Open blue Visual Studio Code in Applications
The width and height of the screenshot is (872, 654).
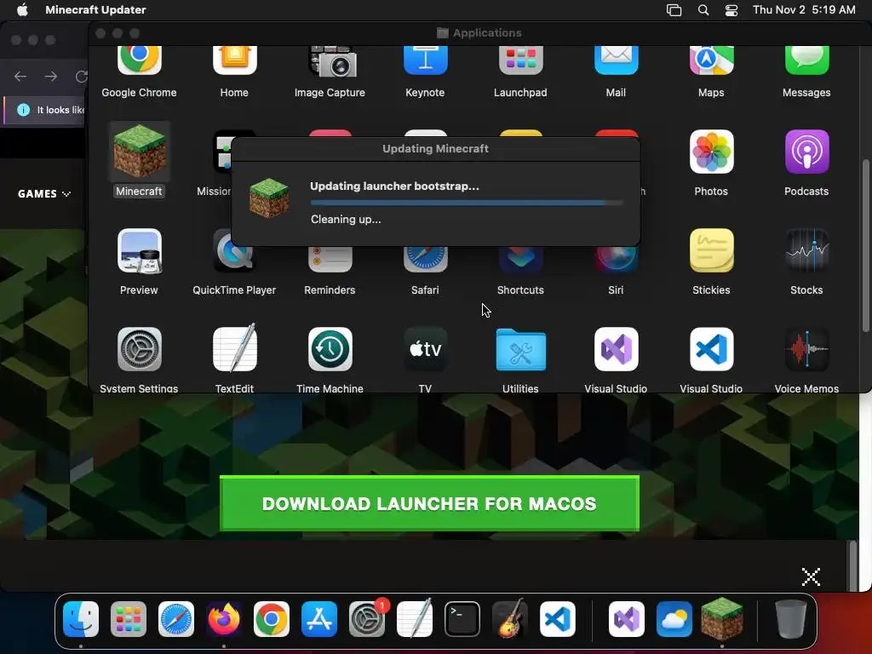pyautogui.click(x=711, y=349)
